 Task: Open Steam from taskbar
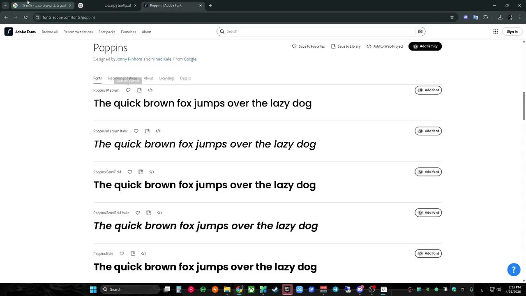[275, 289]
